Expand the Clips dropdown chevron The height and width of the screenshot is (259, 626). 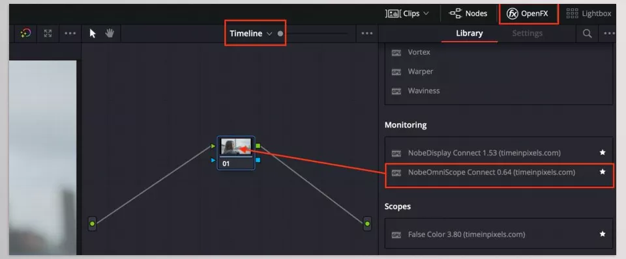[x=426, y=13]
